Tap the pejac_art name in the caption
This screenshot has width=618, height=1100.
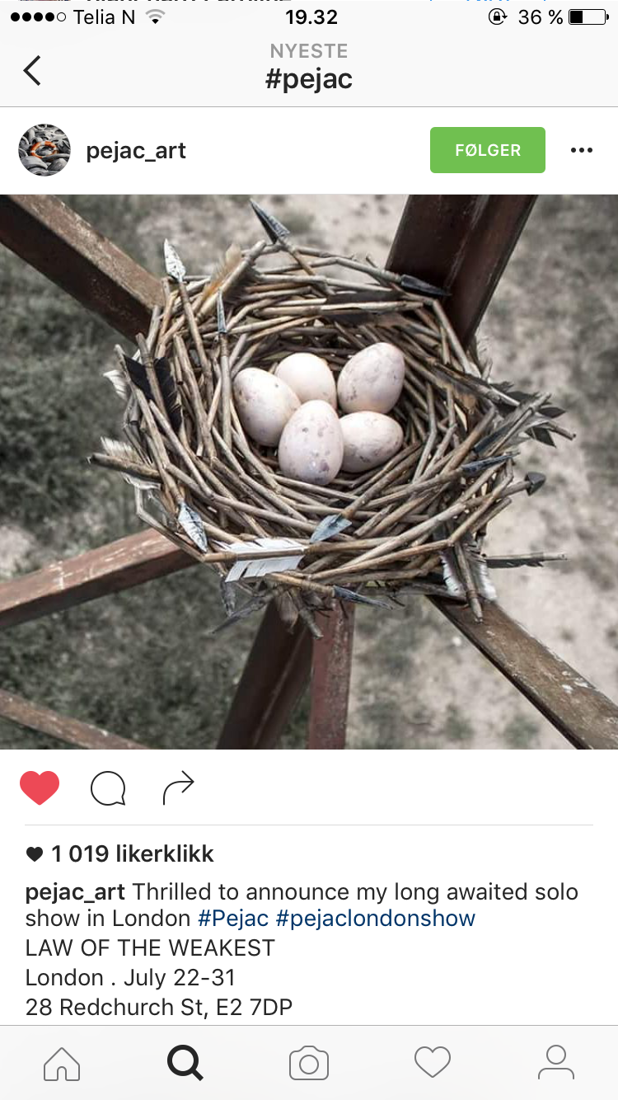click(x=75, y=892)
